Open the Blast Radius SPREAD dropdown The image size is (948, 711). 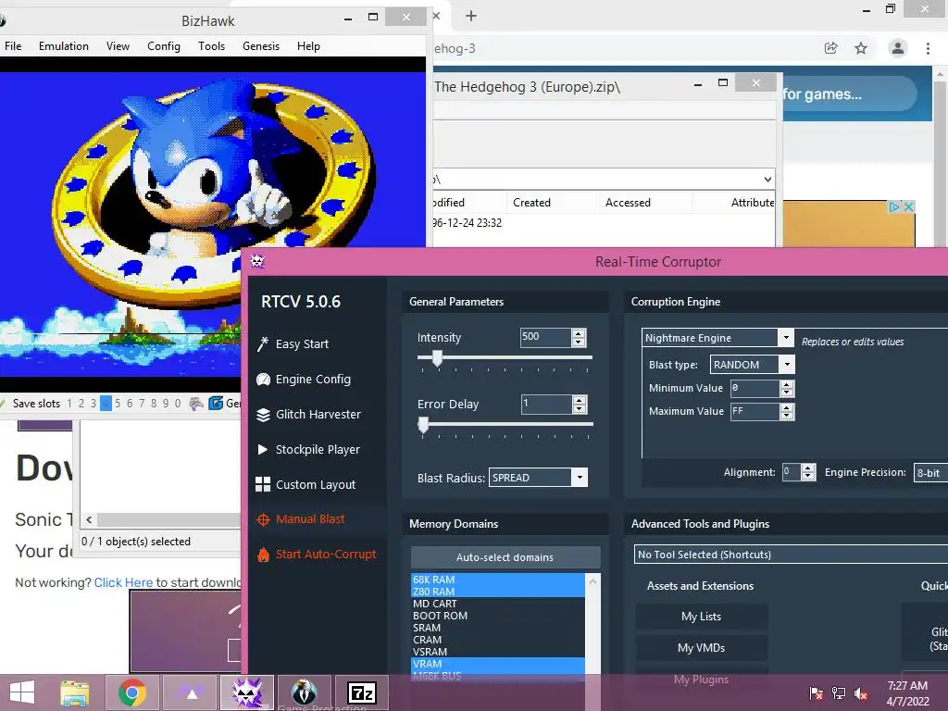(x=580, y=478)
